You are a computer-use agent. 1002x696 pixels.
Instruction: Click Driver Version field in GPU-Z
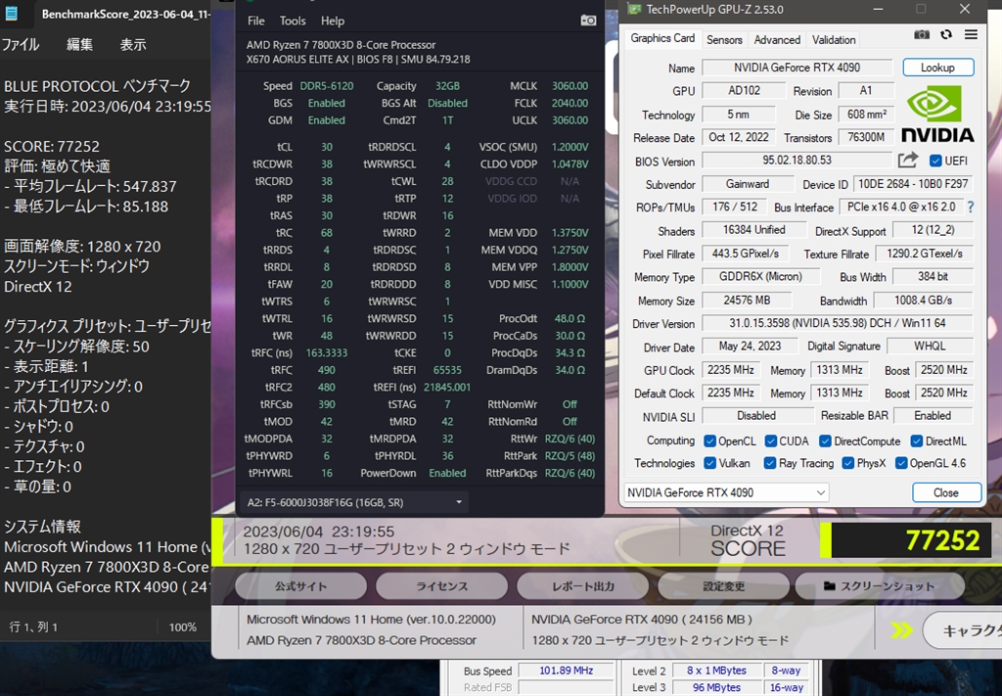point(838,323)
